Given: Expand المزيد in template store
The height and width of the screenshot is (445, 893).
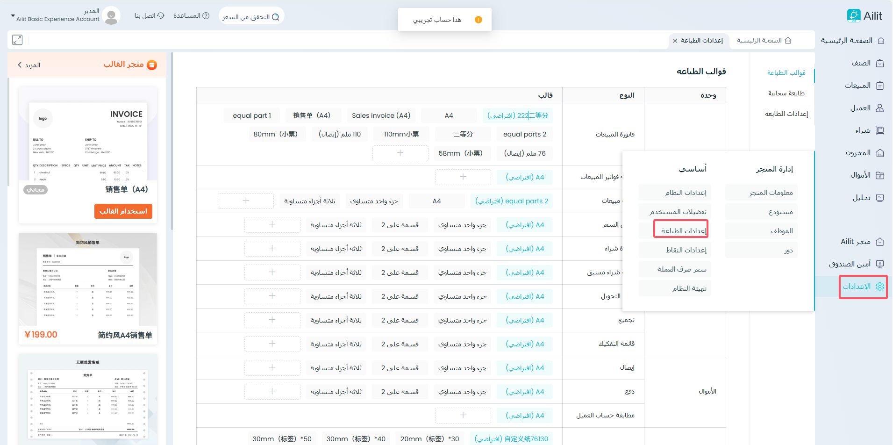Looking at the screenshot, I should (29, 65).
